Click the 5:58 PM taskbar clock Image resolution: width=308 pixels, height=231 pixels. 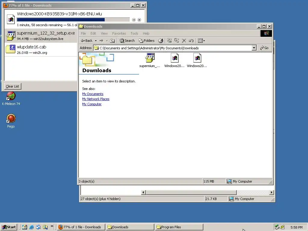[296, 227]
